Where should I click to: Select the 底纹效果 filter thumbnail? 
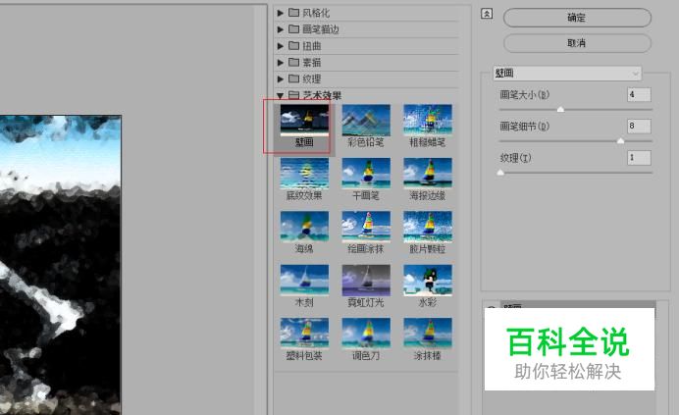click(304, 174)
